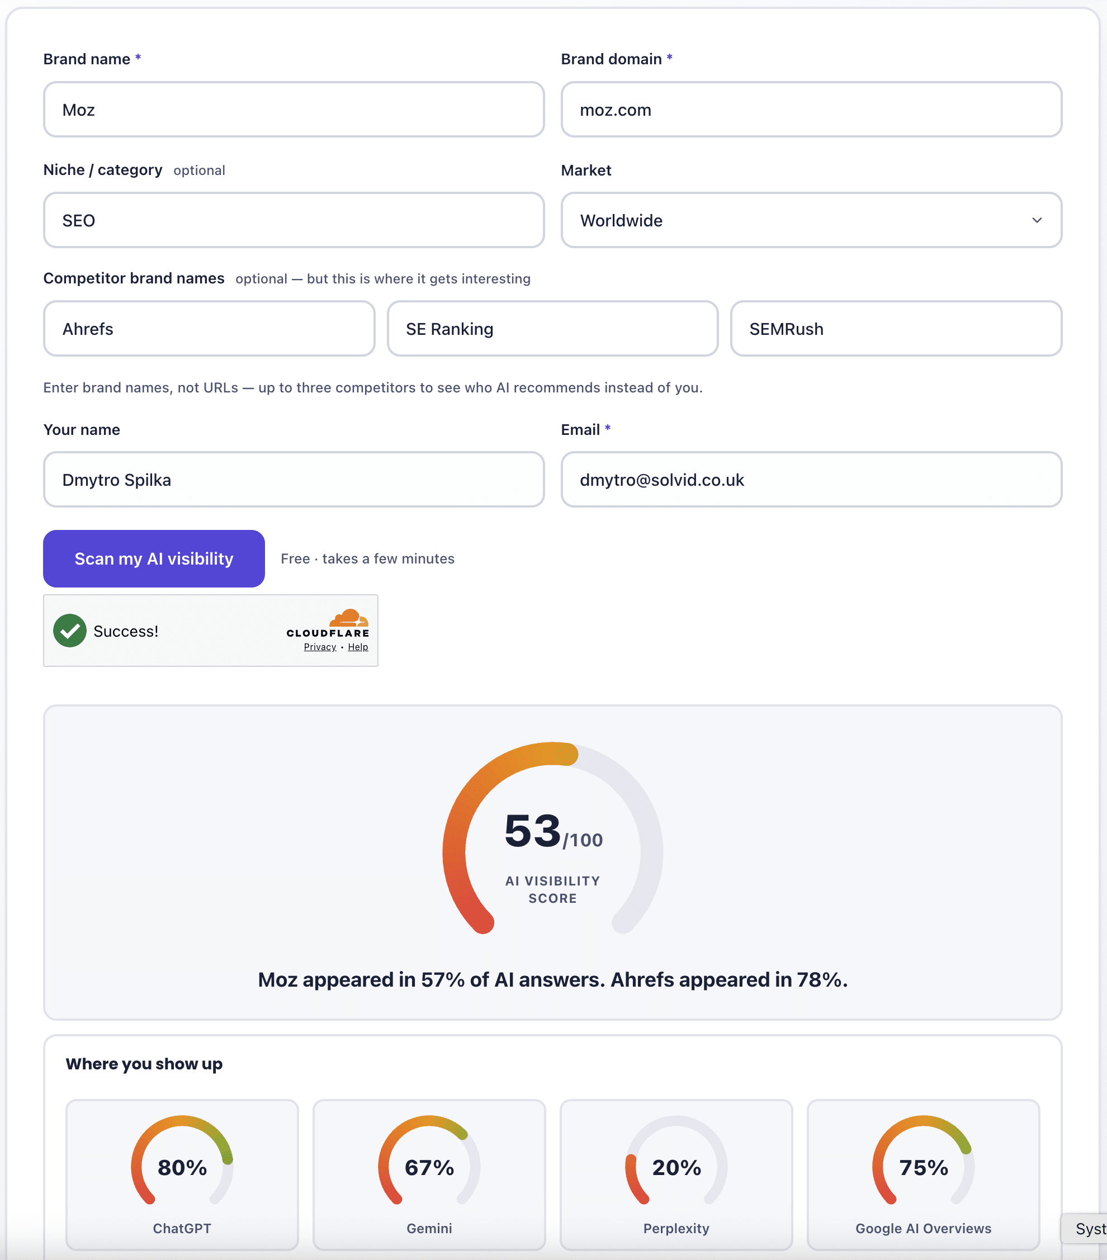Image resolution: width=1107 pixels, height=1260 pixels.
Task: Click the 'Free · takes a few minutes' text
Action: point(367,558)
